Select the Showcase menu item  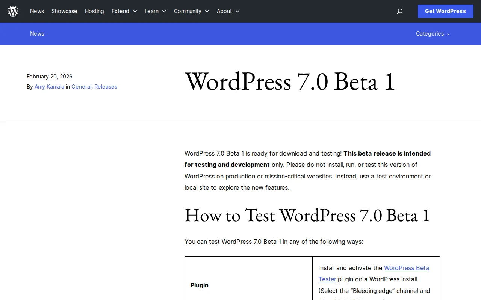(x=64, y=11)
